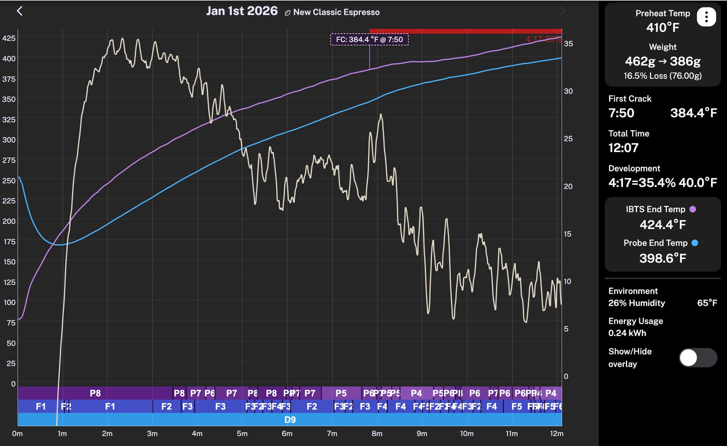Click the FC 384.4 °F @ 7:50 marker label
This screenshot has width=727, height=446.
click(x=369, y=39)
